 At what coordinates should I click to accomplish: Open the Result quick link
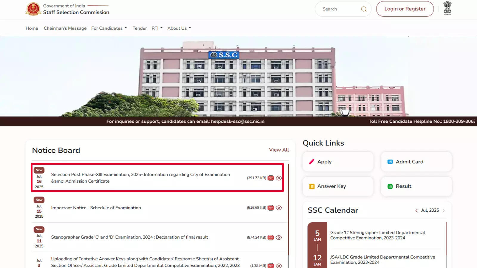pos(416,186)
